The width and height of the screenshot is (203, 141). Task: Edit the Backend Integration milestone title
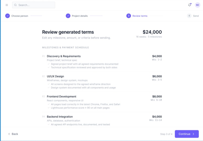pos(60,117)
